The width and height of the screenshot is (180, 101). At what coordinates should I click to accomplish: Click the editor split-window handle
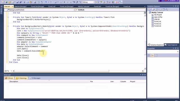tap(145, 13)
